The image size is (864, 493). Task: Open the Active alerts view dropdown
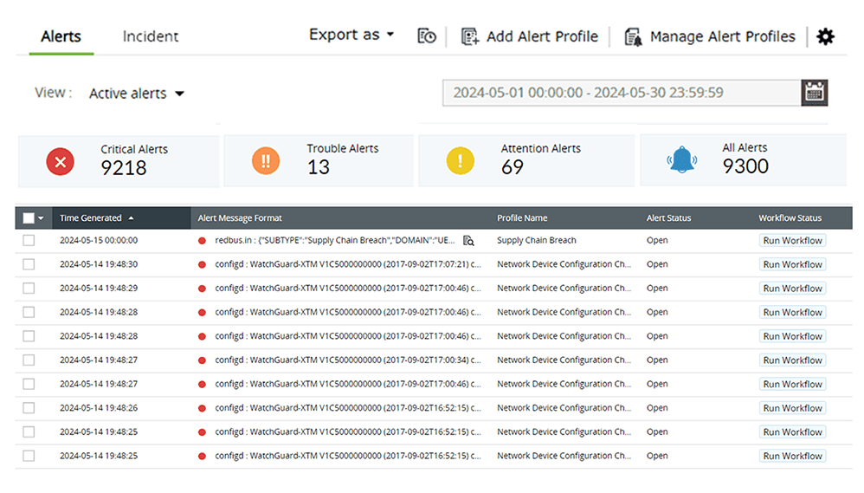(x=136, y=94)
